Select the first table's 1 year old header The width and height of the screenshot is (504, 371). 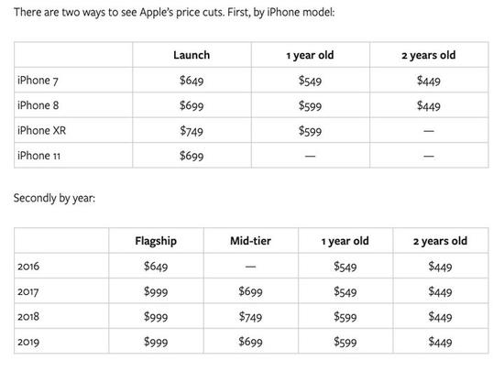310,55
